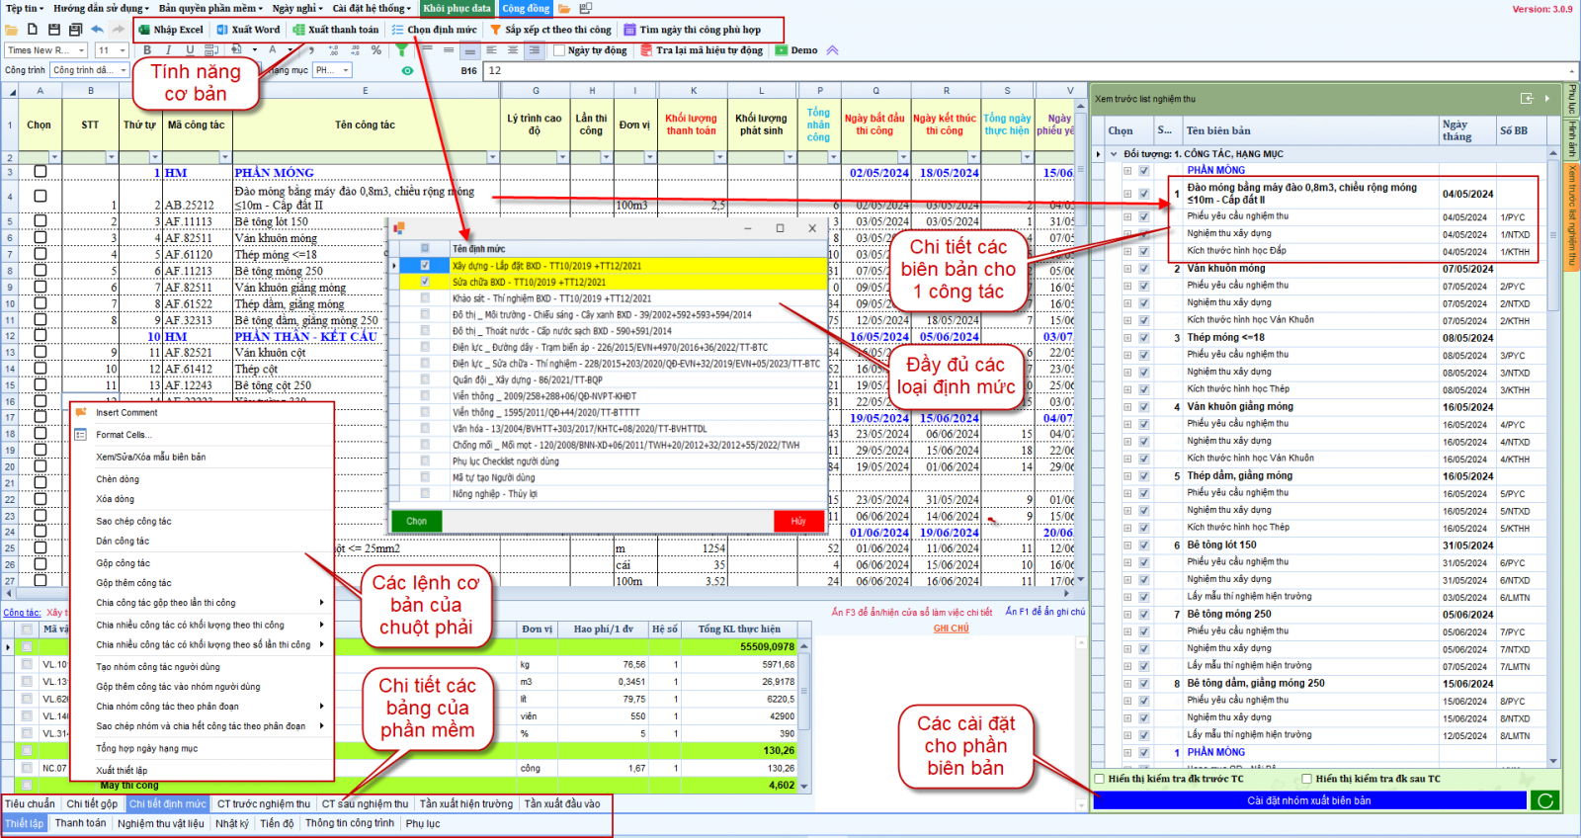Click the green eye icon in toolbar
Viewport: 1581px width, 838px height.
[x=407, y=70]
